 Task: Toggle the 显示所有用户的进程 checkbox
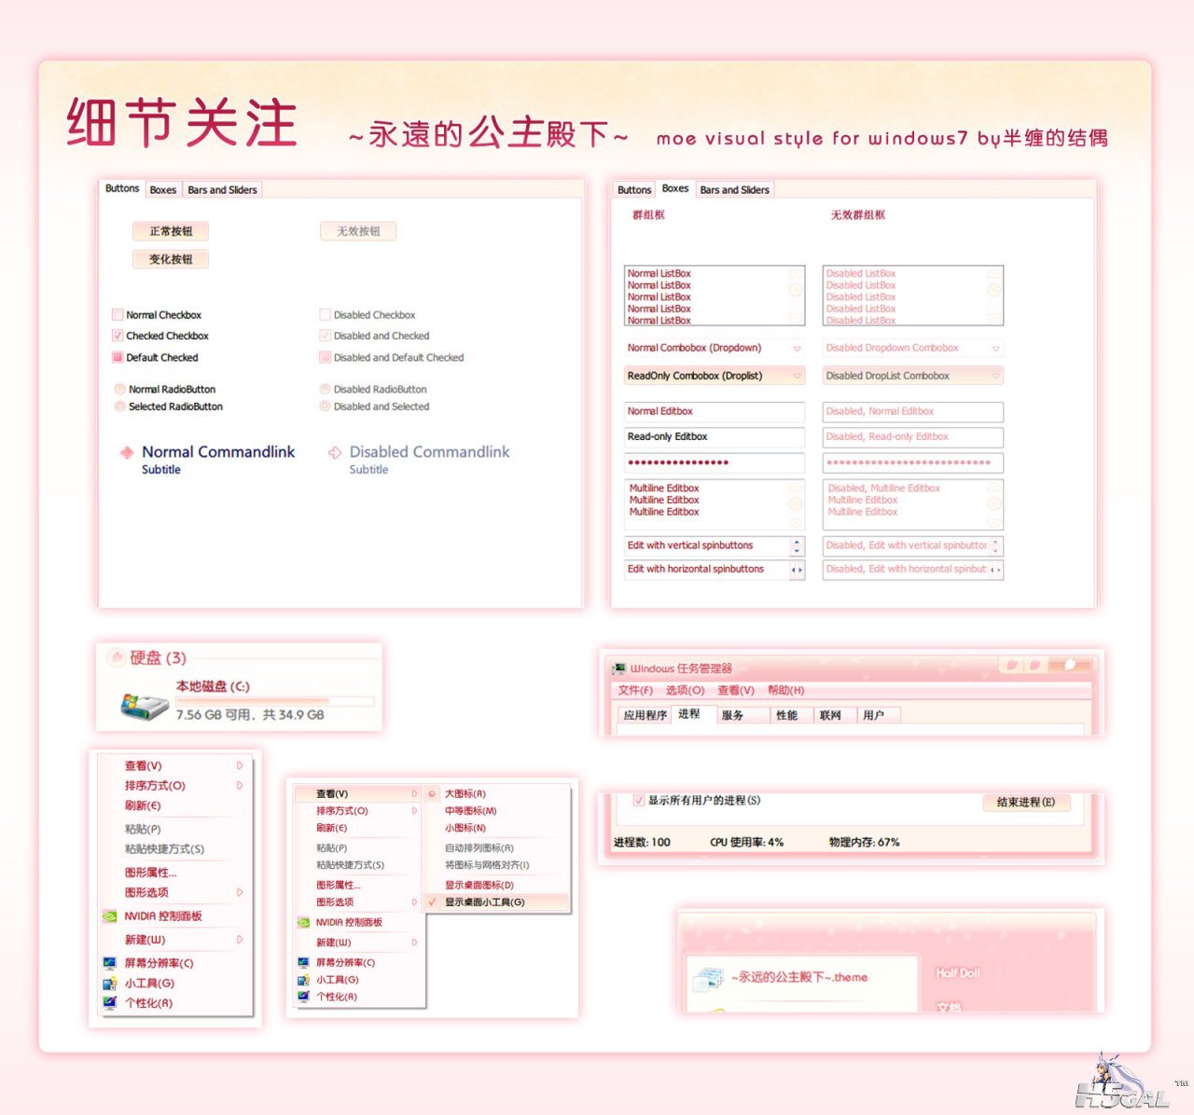click(639, 800)
